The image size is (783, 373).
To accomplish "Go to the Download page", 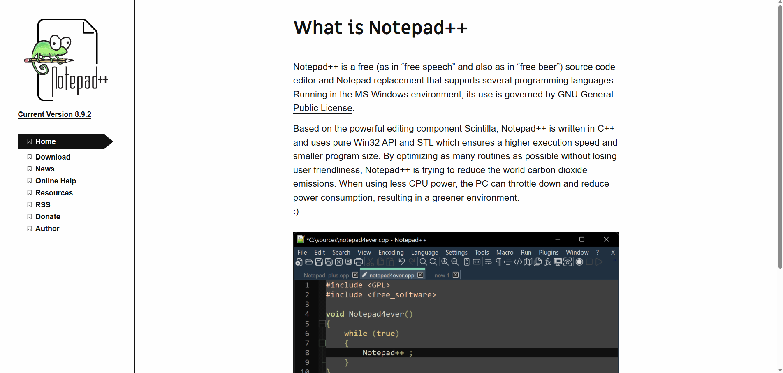I will tap(53, 157).
